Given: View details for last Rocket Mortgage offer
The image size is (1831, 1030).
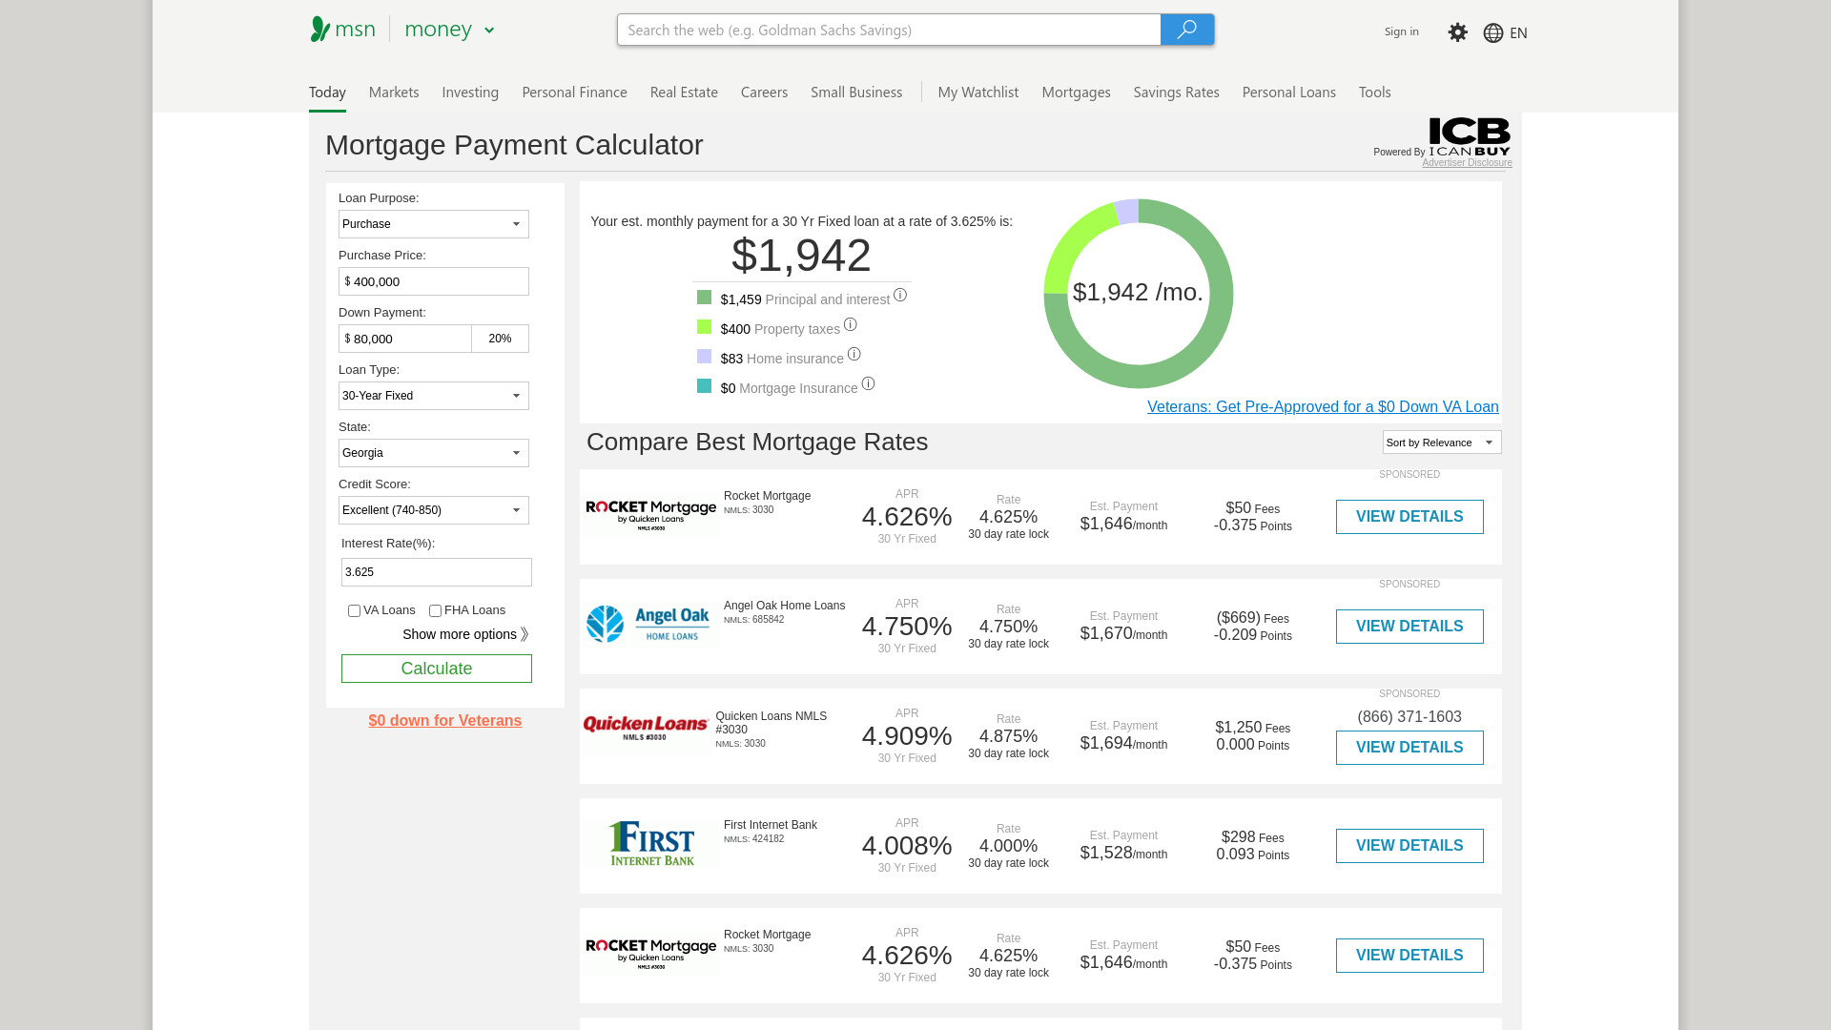Looking at the screenshot, I should tap(1409, 956).
